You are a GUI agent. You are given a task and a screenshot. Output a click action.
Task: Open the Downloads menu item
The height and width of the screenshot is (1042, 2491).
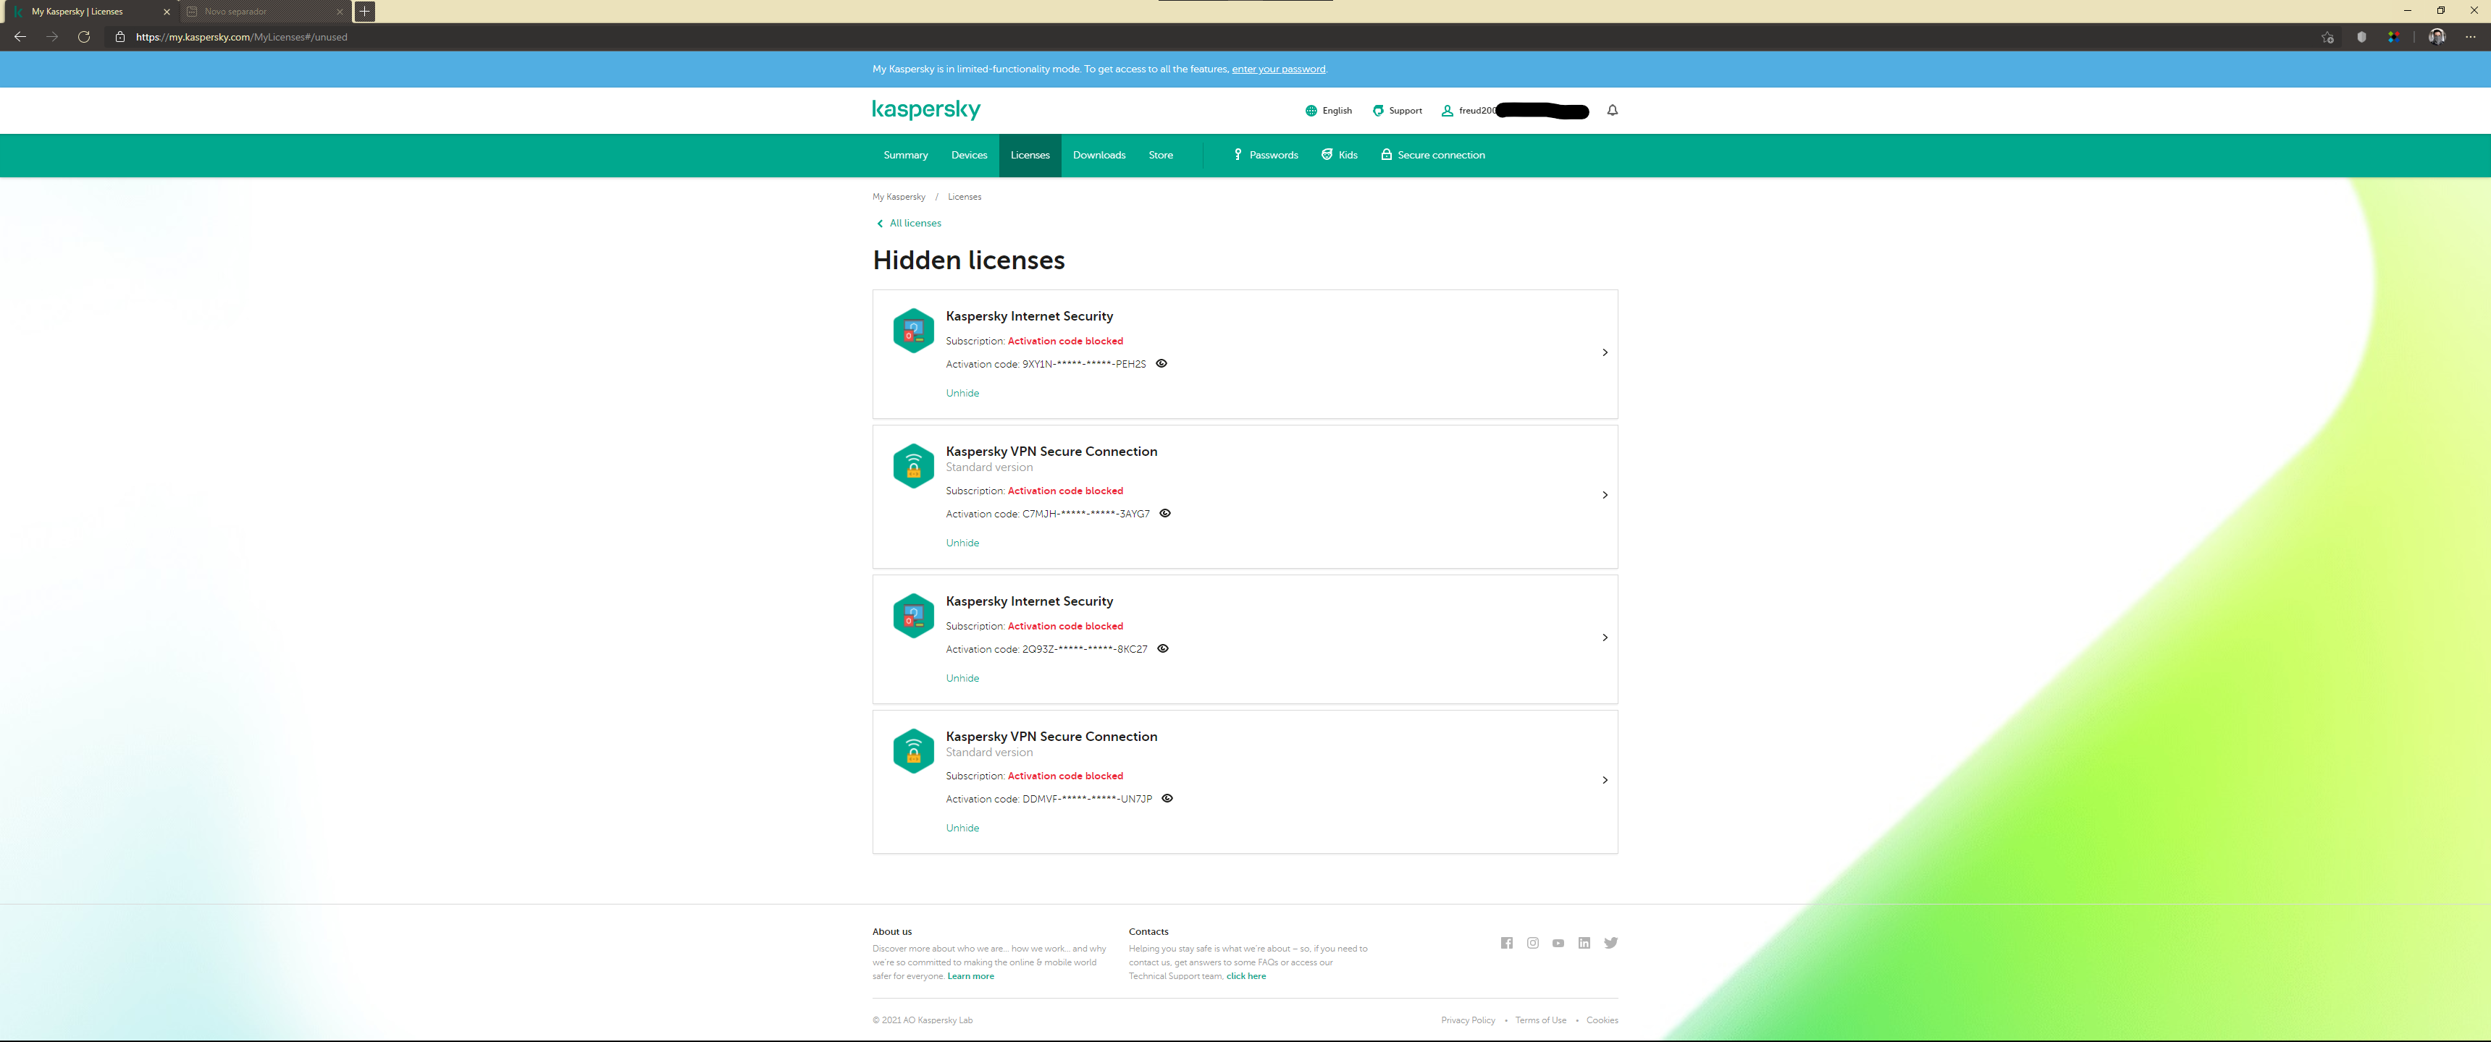pyautogui.click(x=1099, y=155)
